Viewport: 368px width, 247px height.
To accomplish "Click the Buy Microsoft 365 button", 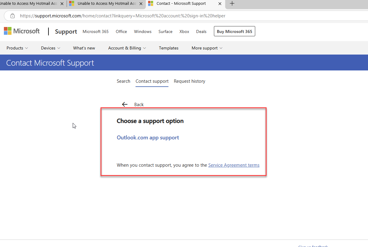I will tap(235, 31).
